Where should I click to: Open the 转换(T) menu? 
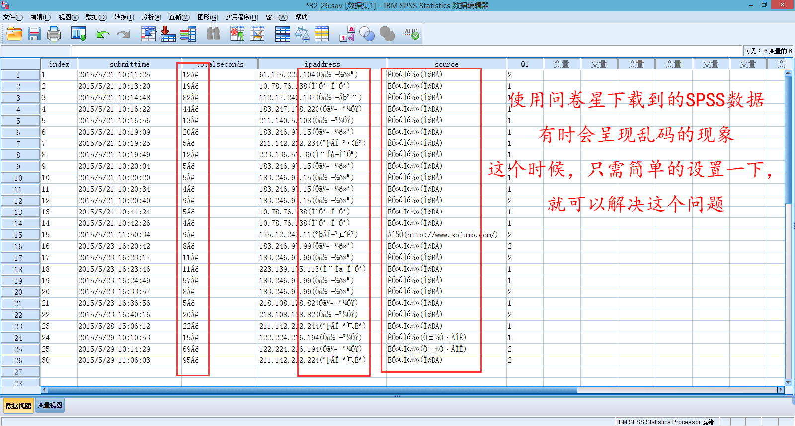click(x=124, y=17)
